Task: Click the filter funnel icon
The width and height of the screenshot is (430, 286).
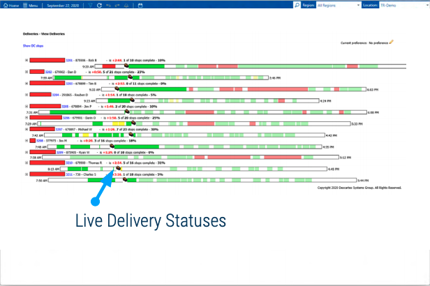Action: click(x=90, y=5)
